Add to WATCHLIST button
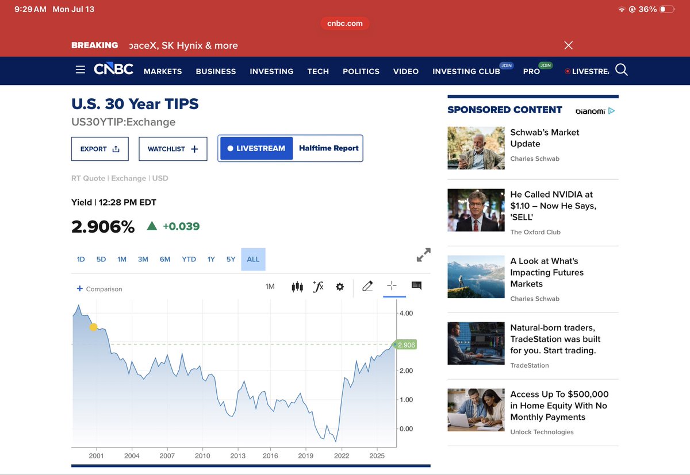Viewport: 690px width, 475px height. (173, 149)
